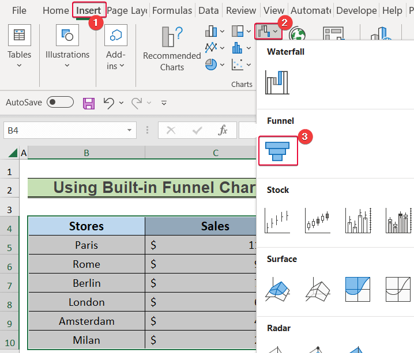The width and height of the screenshot is (414, 353).
Task: Select the cell containing Paris
Action: click(86, 245)
